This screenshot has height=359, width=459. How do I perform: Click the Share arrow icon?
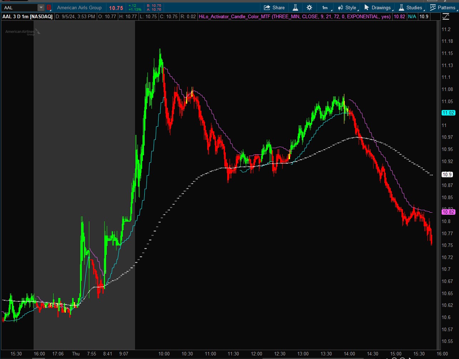click(267, 7)
